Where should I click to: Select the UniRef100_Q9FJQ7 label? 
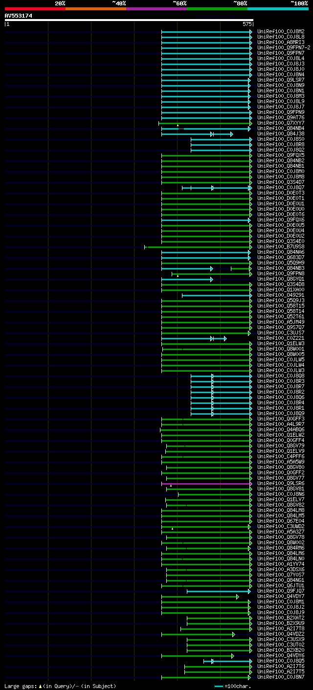(x=281, y=591)
